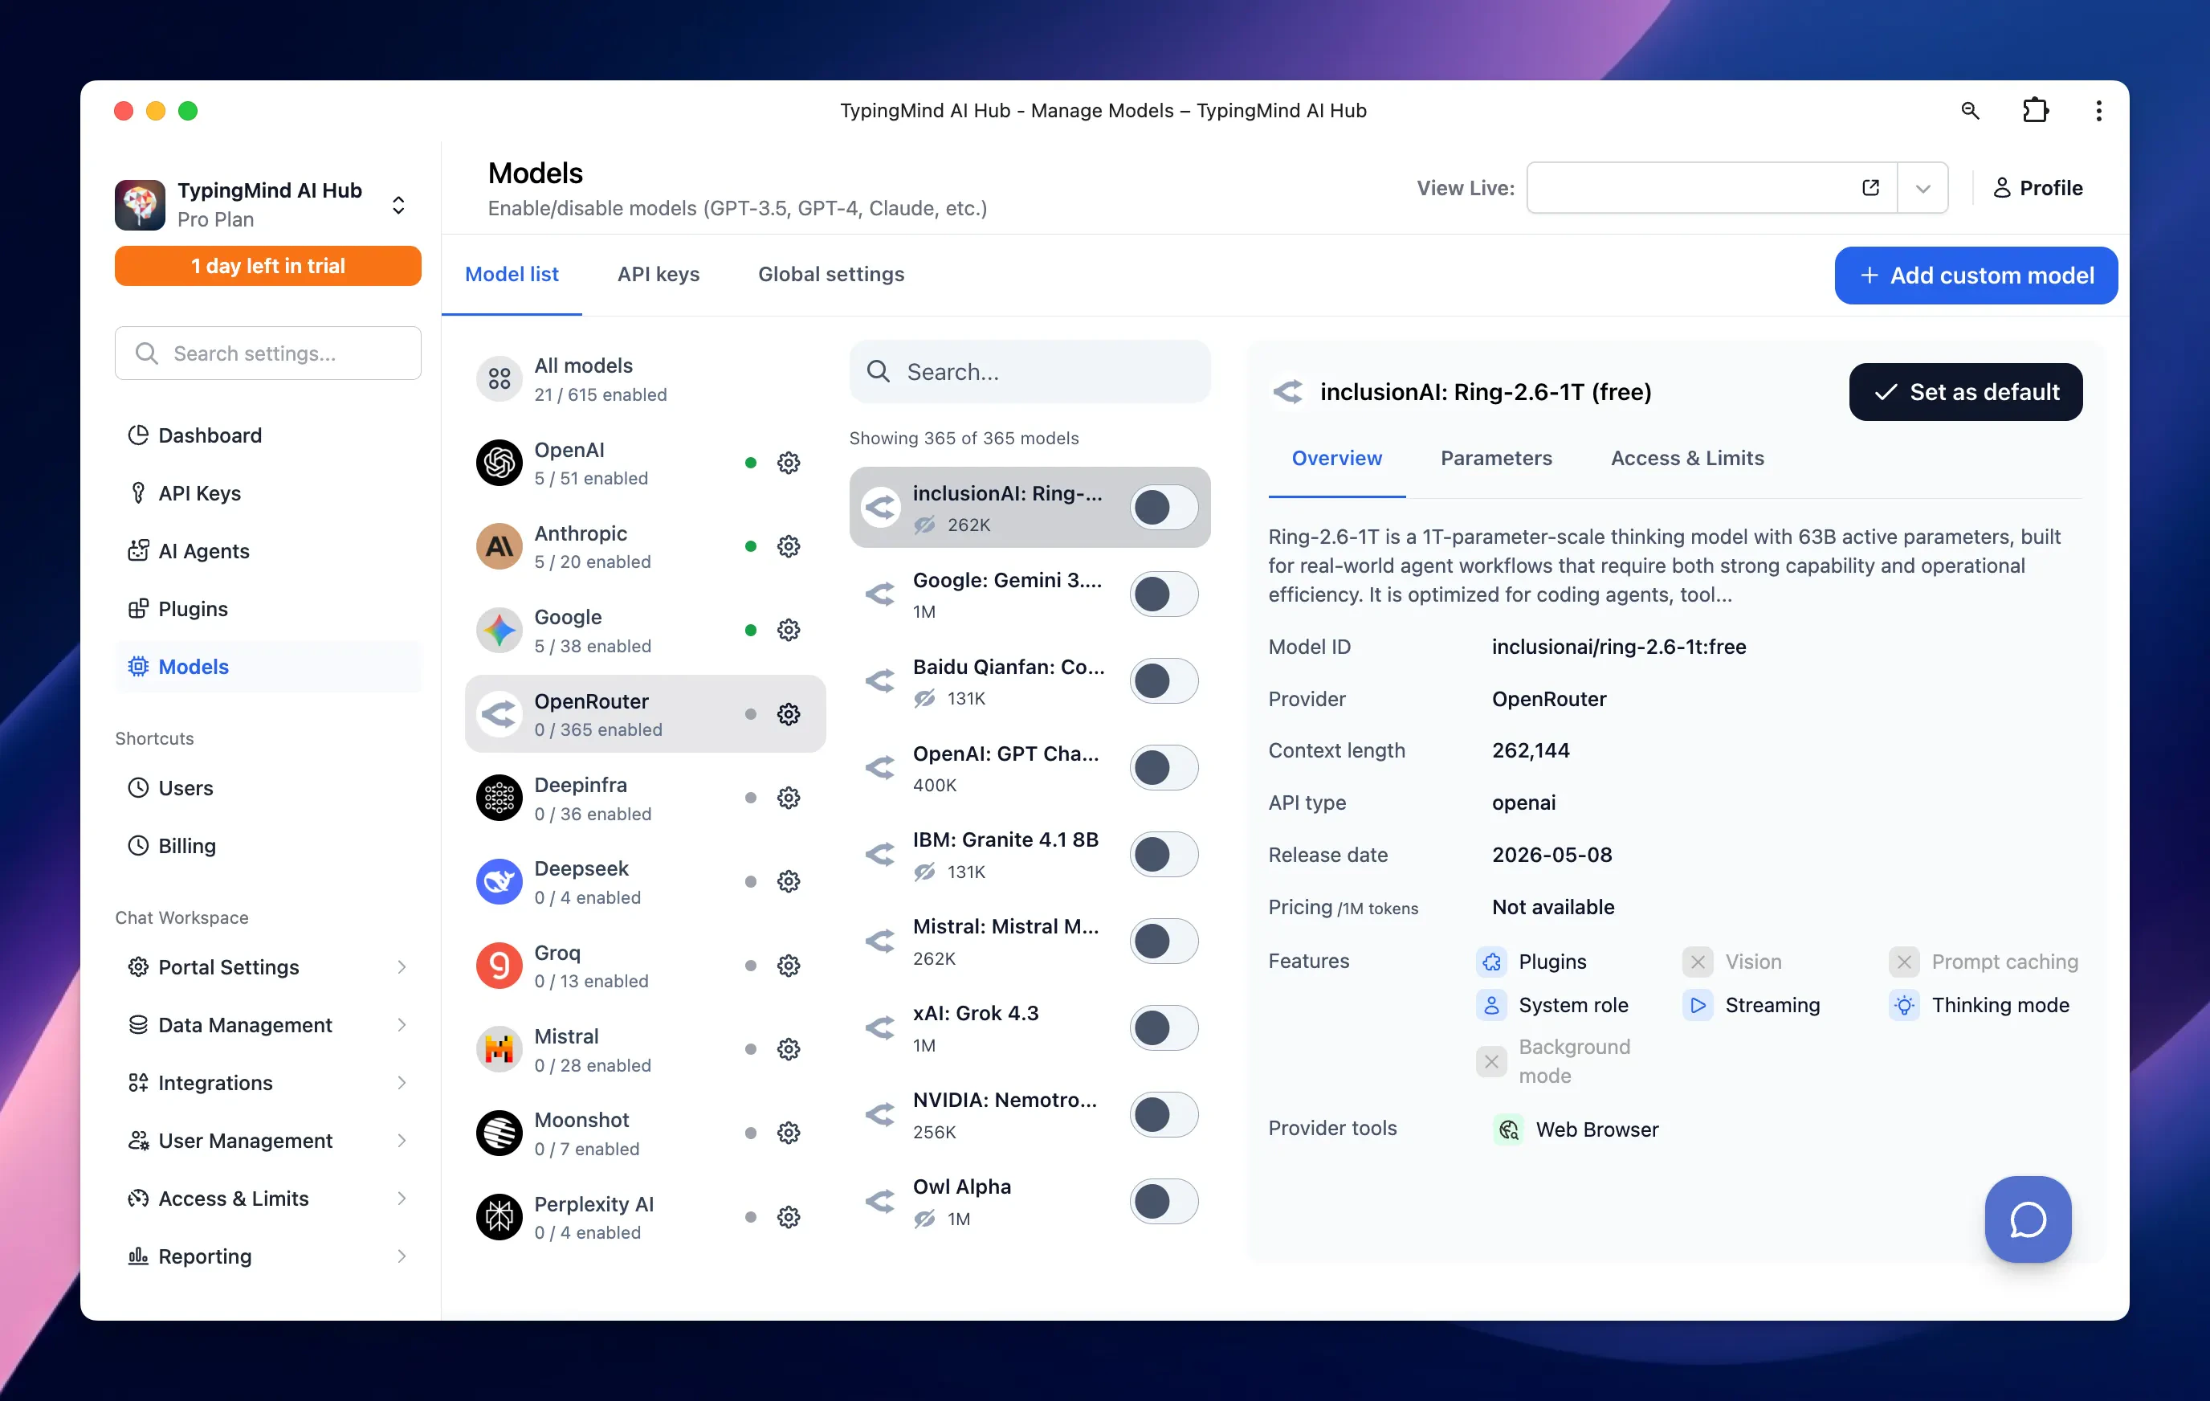Click the Perplexity AI logo icon
Screen dimensions: 2210x1401
point(499,1217)
